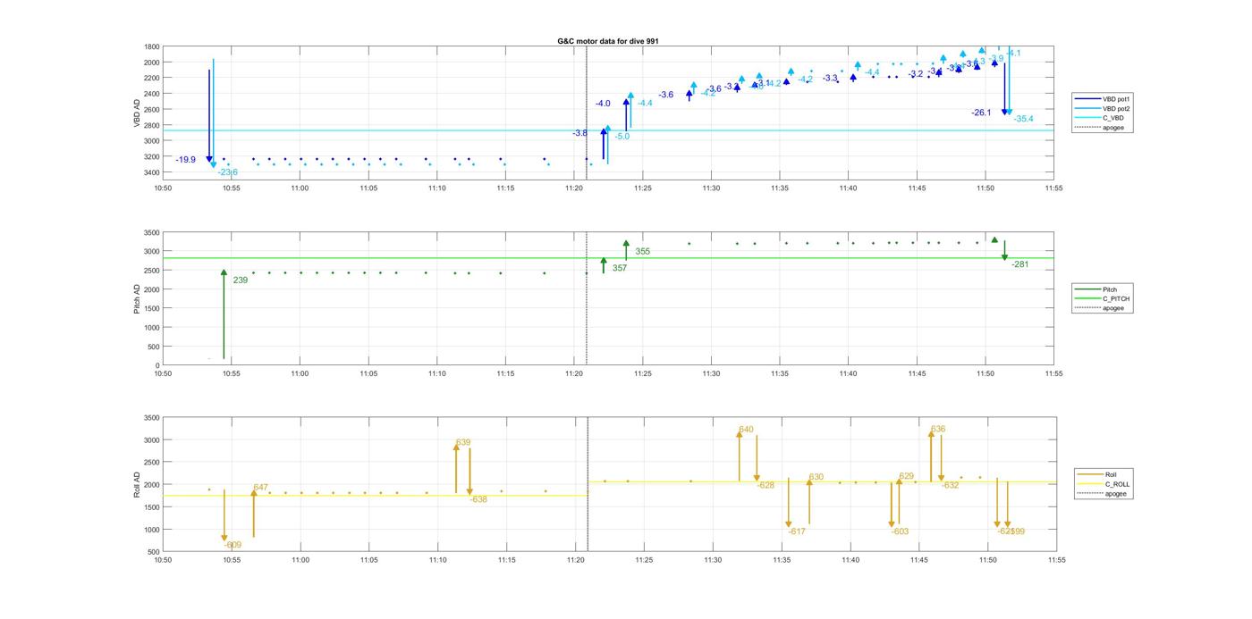
Task: Click the '629' roll move label
Action: pos(907,477)
